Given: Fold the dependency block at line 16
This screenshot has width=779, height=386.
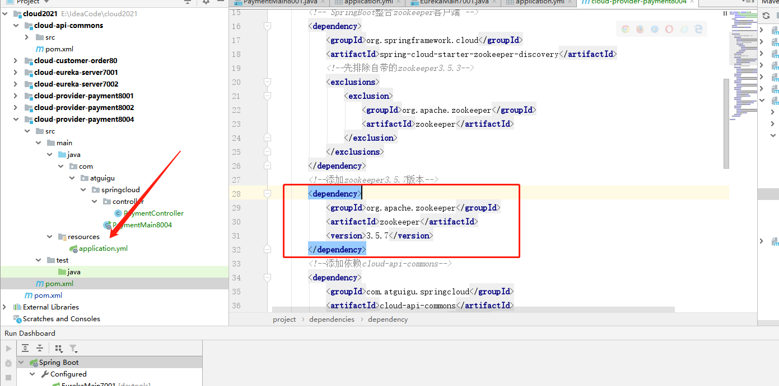Looking at the screenshot, I should [x=267, y=26].
